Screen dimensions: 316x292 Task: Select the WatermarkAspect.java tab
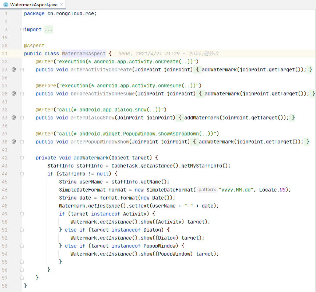[33, 4]
